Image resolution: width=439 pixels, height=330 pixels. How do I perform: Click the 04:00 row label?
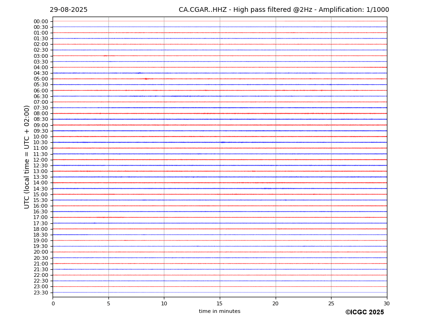pyautogui.click(x=41, y=68)
